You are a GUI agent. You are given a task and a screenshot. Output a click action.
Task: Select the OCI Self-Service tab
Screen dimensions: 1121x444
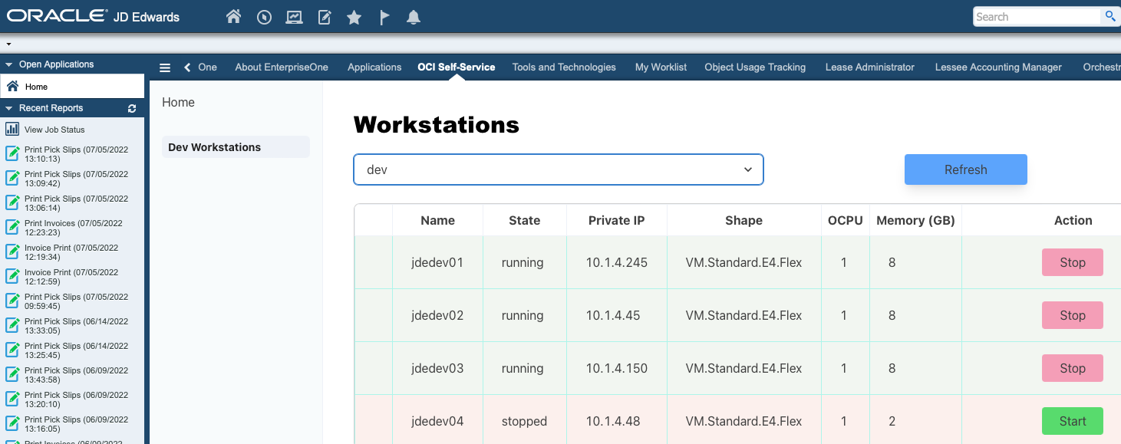click(457, 67)
